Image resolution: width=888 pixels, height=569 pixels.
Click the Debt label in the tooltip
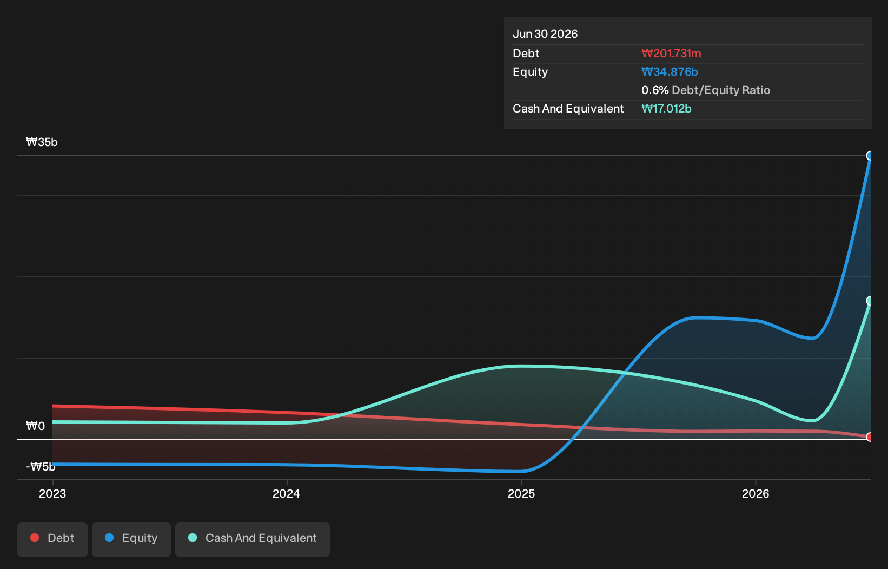pyautogui.click(x=526, y=54)
